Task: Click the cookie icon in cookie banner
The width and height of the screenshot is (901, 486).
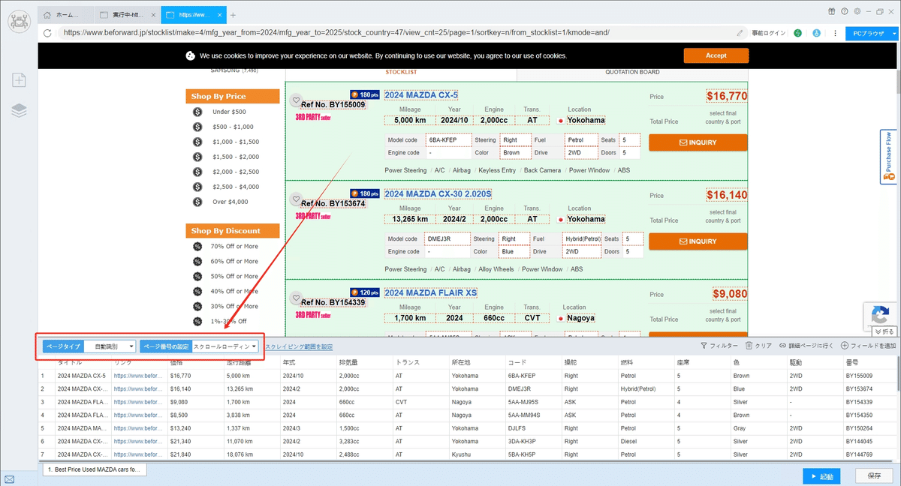Action: pyautogui.click(x=191, y=55)
